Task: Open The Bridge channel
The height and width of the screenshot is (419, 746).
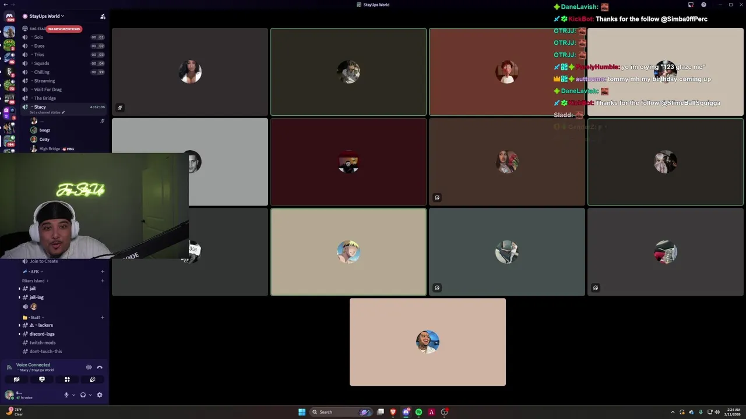Action: click(64, 98)
